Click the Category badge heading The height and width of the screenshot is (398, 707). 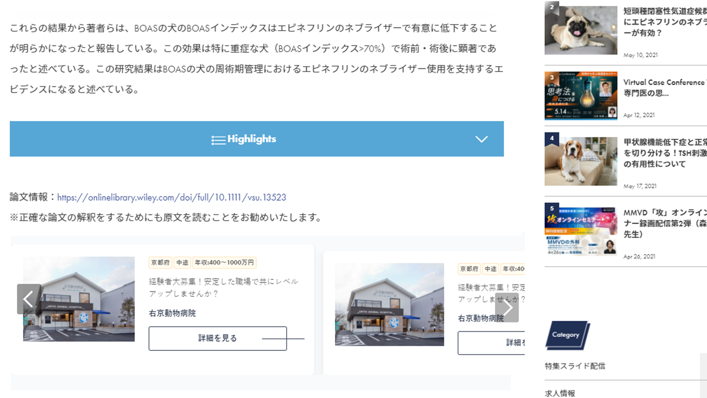point(566,335)
